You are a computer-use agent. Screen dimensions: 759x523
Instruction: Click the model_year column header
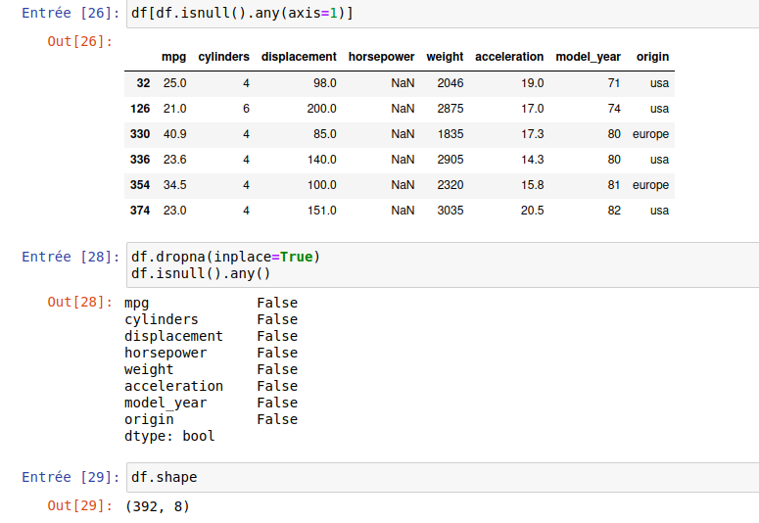pos(588,57)
